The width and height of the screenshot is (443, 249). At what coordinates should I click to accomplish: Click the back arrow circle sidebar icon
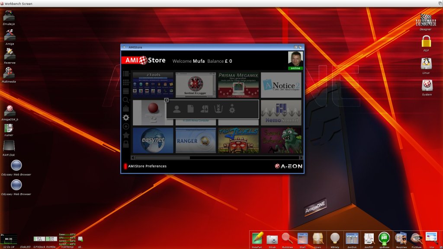click(126, 126)
